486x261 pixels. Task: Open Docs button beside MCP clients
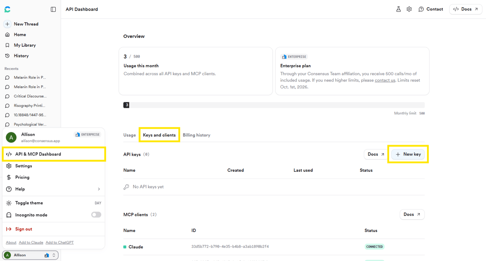412,214
